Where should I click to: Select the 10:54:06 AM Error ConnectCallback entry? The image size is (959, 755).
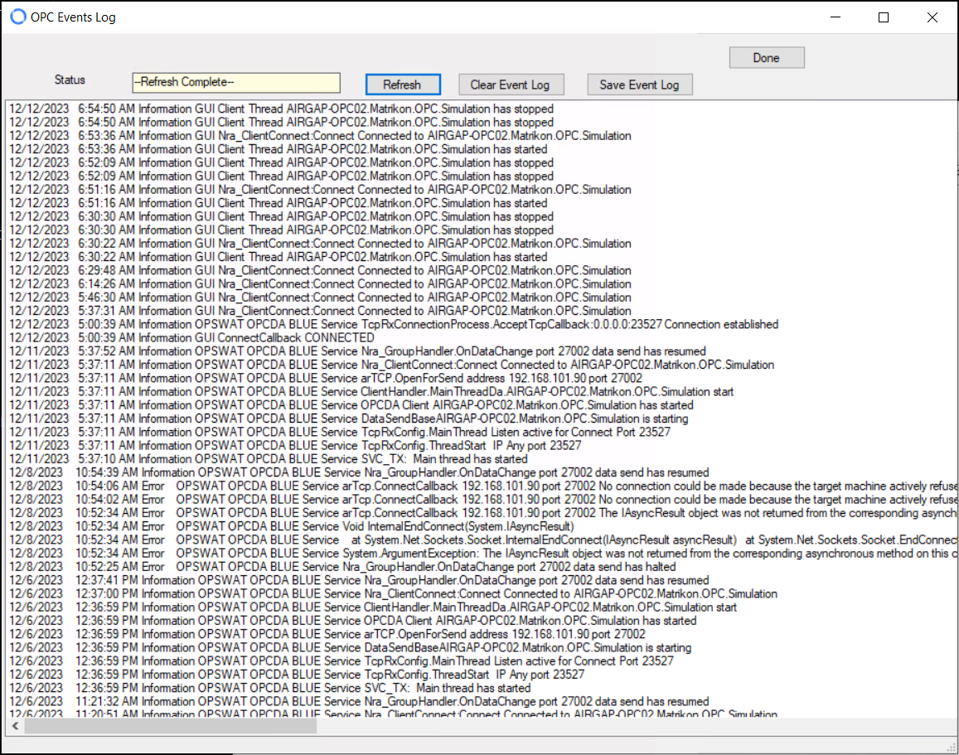[483, 486]
